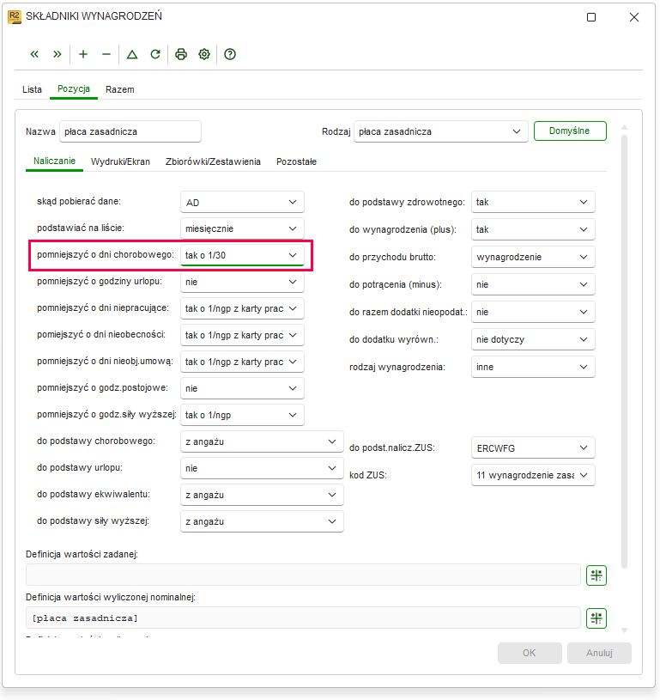Viewport: 660px width, 700px height.
Task: Go to previous record with double-left arrow
Action: tap(34, 54)
